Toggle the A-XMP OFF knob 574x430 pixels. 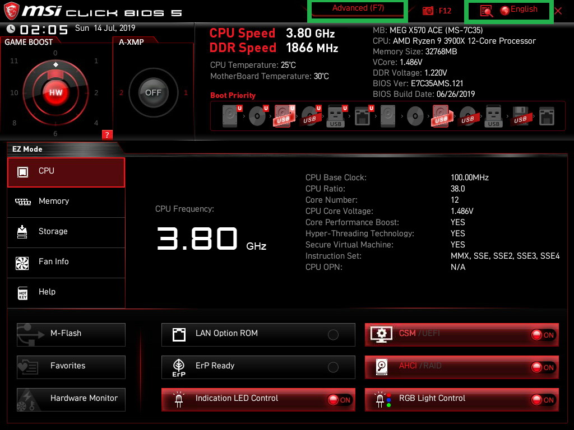[x=153, y=92]
